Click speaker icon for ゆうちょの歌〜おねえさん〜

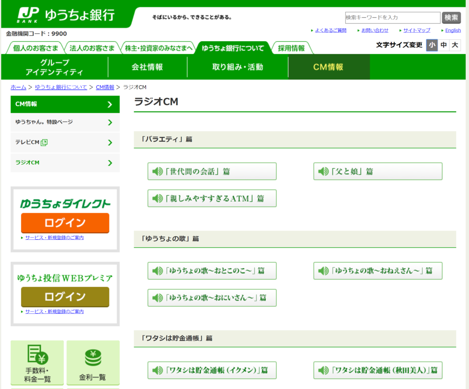[323, 271]
